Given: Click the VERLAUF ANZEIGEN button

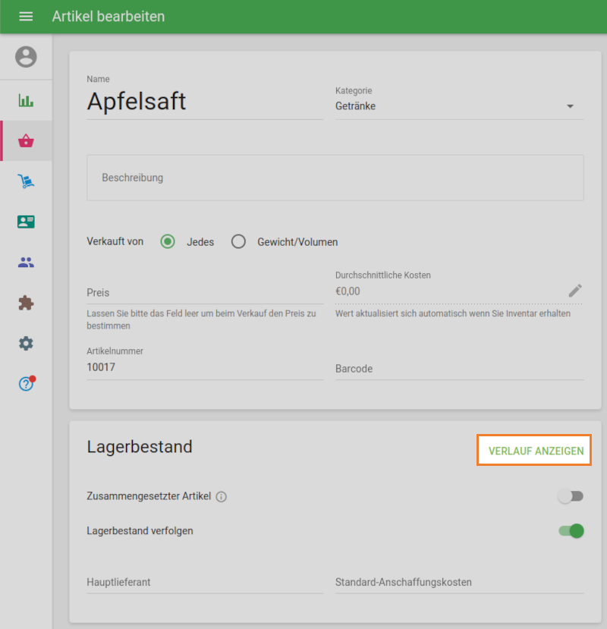Looking at the screenshot, I should tap(535, 451).
